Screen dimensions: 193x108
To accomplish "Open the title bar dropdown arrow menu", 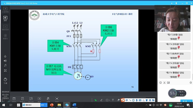I will pos(172,3).
